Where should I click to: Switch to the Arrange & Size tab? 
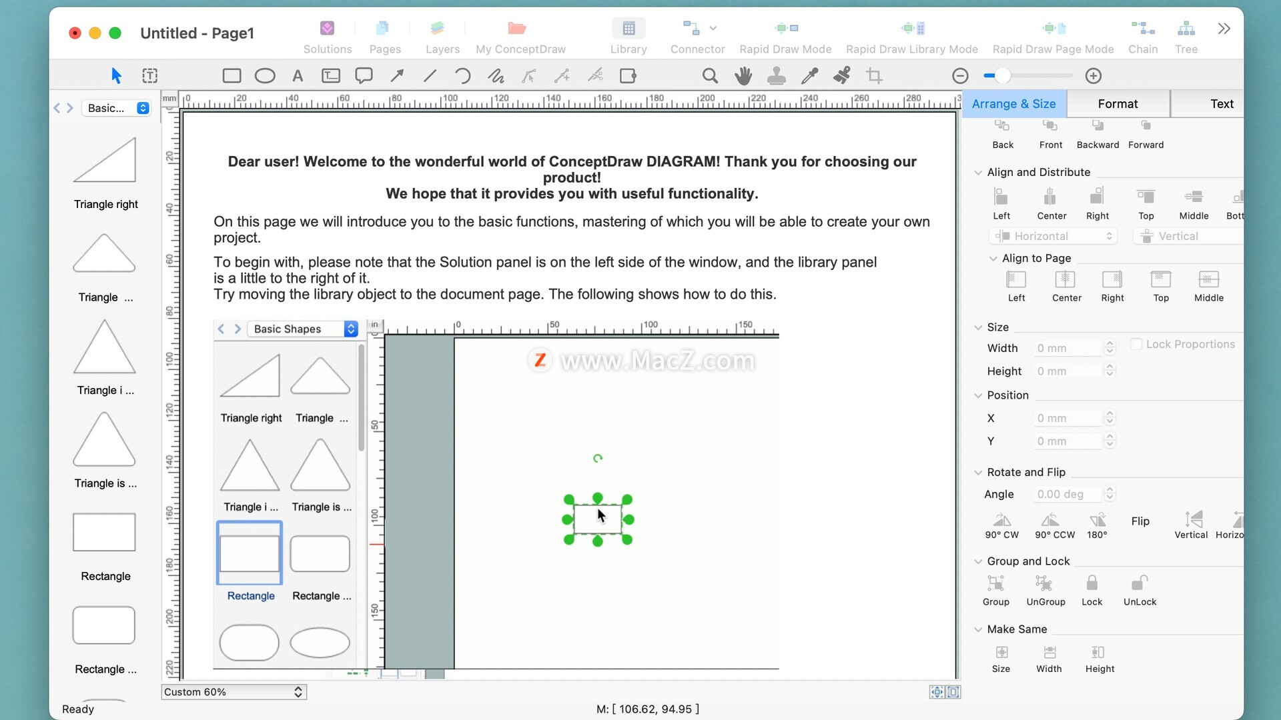pyautogui.click(x=1013, y=104)
